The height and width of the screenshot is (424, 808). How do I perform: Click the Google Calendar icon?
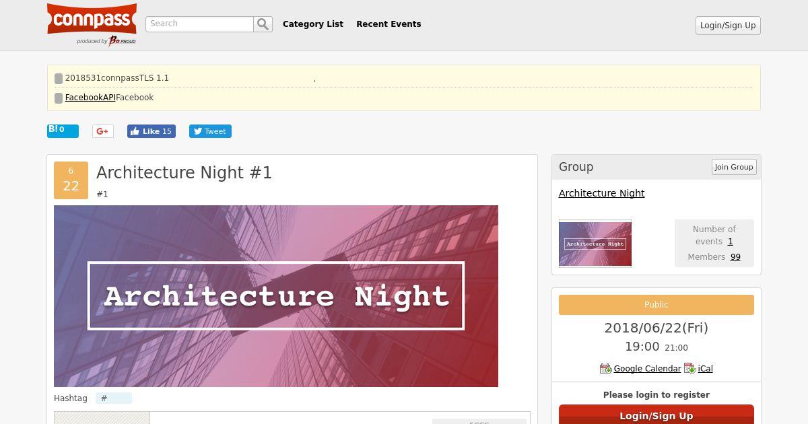coord(605,368)
